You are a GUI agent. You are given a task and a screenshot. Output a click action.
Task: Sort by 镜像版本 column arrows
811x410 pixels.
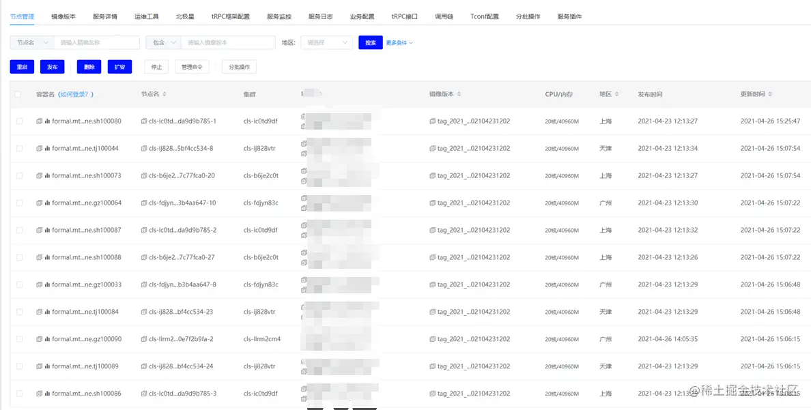click(459, 94)
